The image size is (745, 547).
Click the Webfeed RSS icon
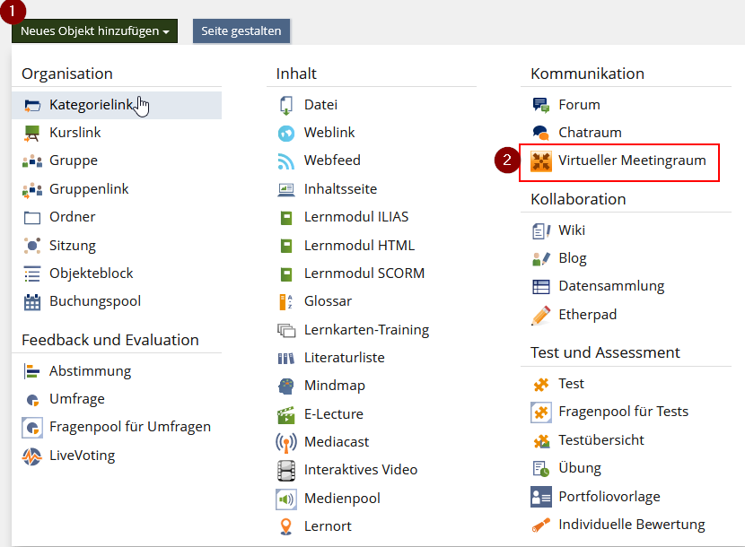[286, 161]
